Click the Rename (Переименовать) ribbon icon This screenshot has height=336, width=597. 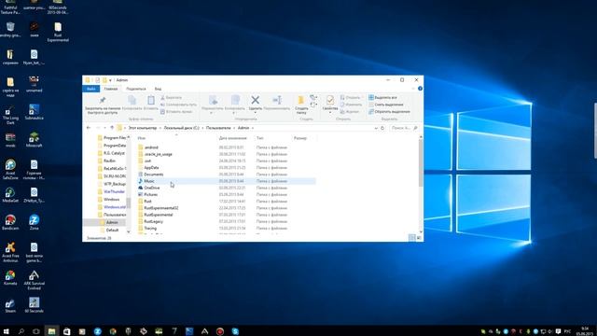[x=277, y=100]
